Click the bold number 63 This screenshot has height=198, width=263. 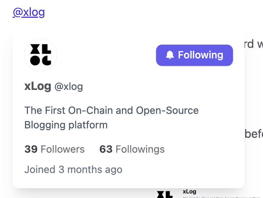click(106, 149)
